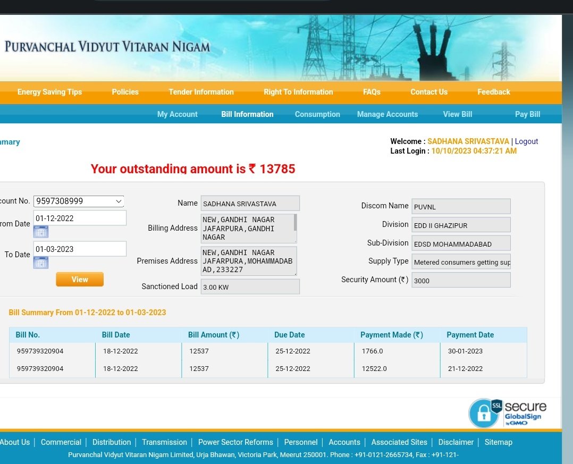Click the Premises Address text area
Viewport: 573px width, 464px height.
[x=249, y=261]
